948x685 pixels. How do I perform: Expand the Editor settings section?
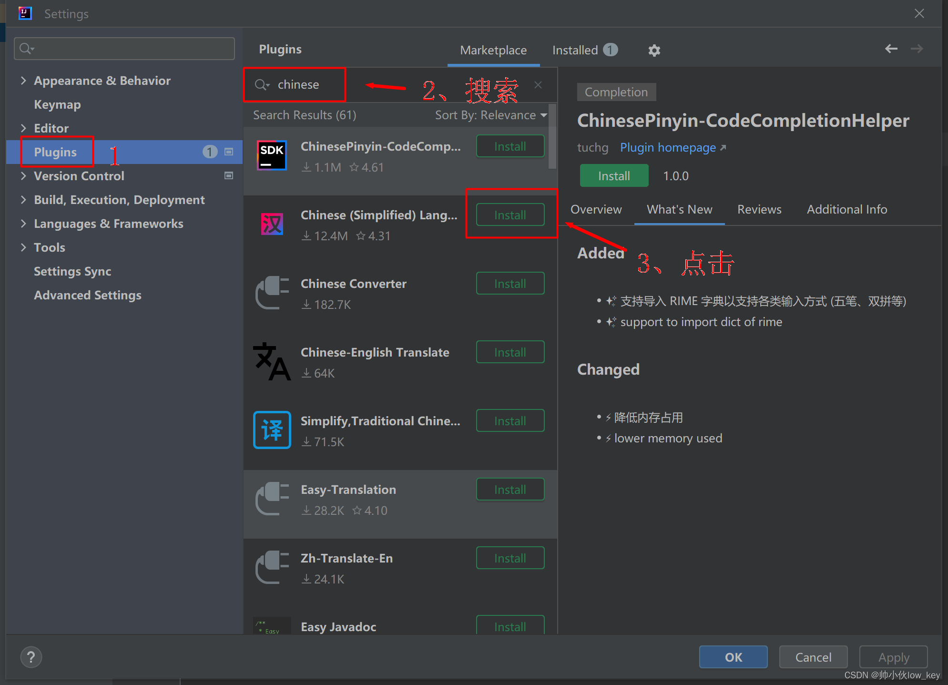pos(23,128)
